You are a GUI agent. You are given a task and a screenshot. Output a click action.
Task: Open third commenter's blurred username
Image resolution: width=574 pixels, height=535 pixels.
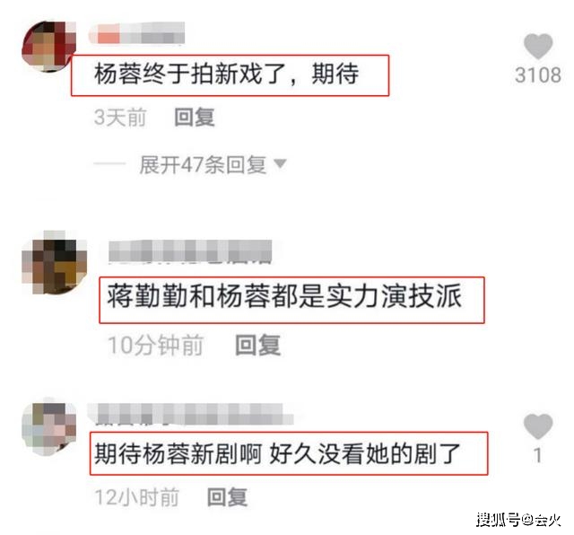pos(190,414)
